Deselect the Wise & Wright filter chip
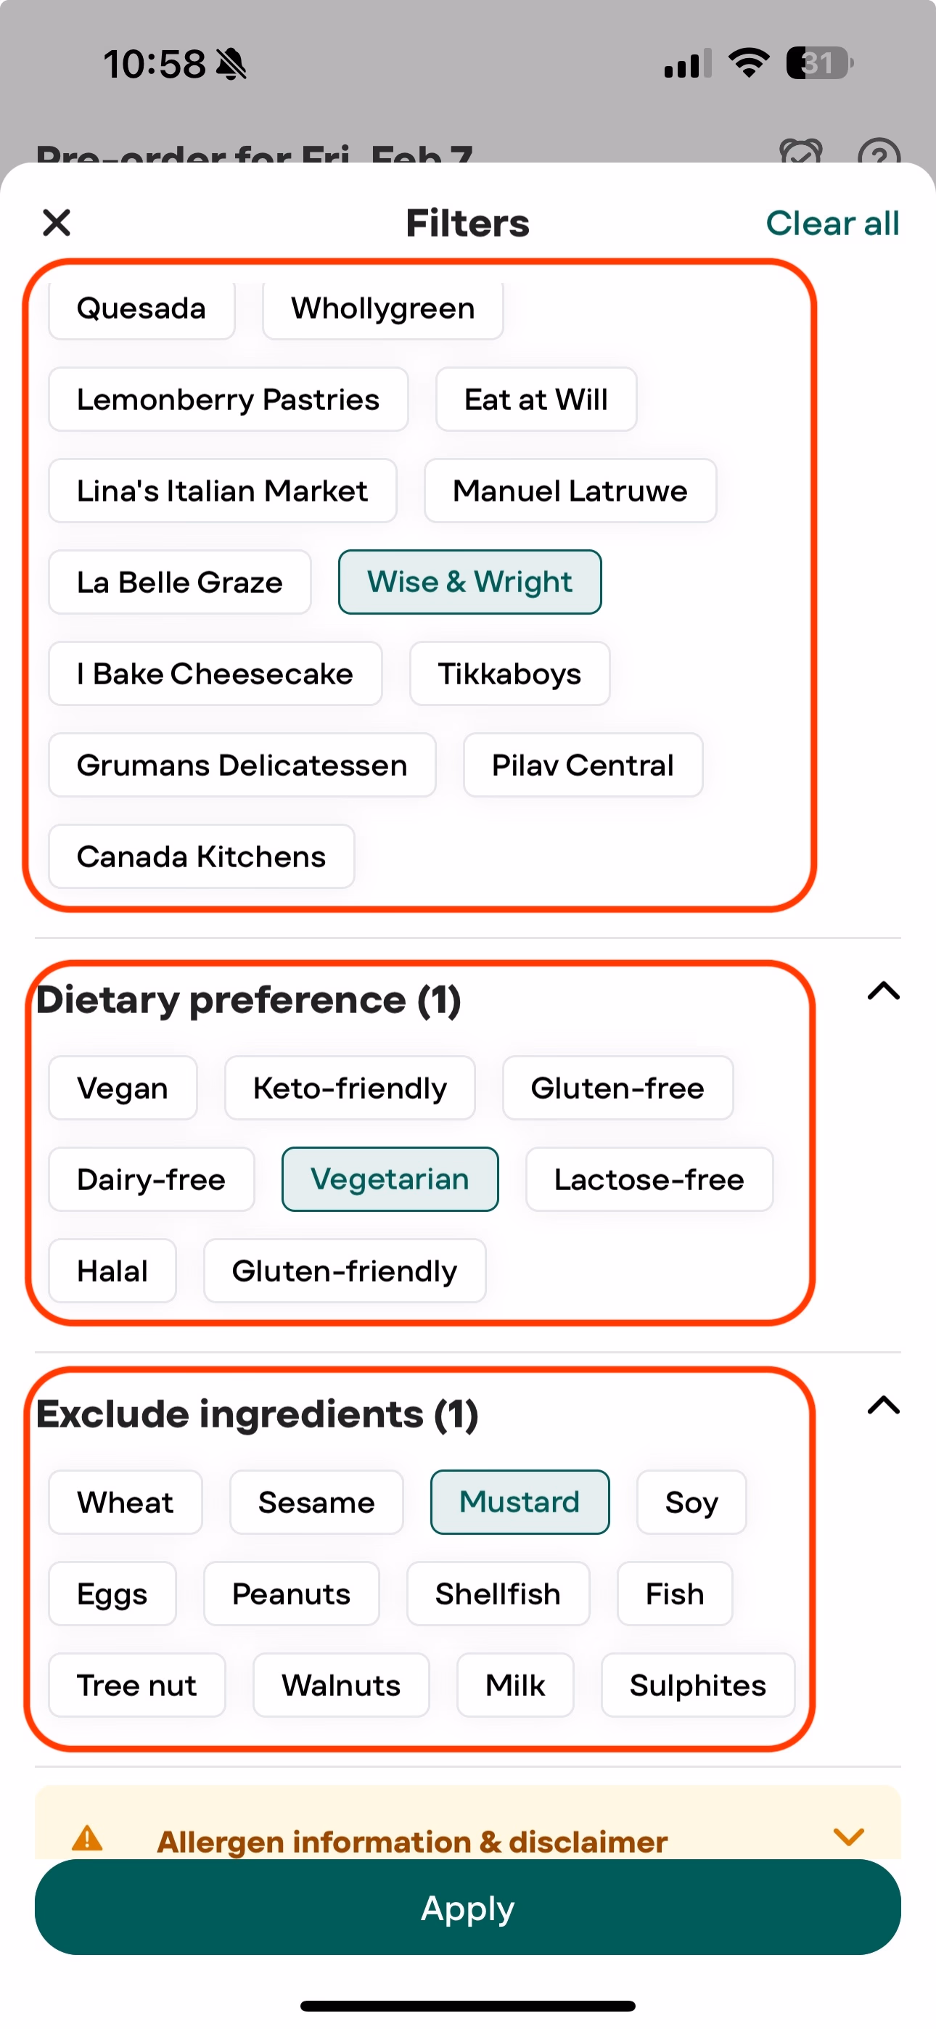This screenshot has height=2029, width=936. [x=469, y=582]
